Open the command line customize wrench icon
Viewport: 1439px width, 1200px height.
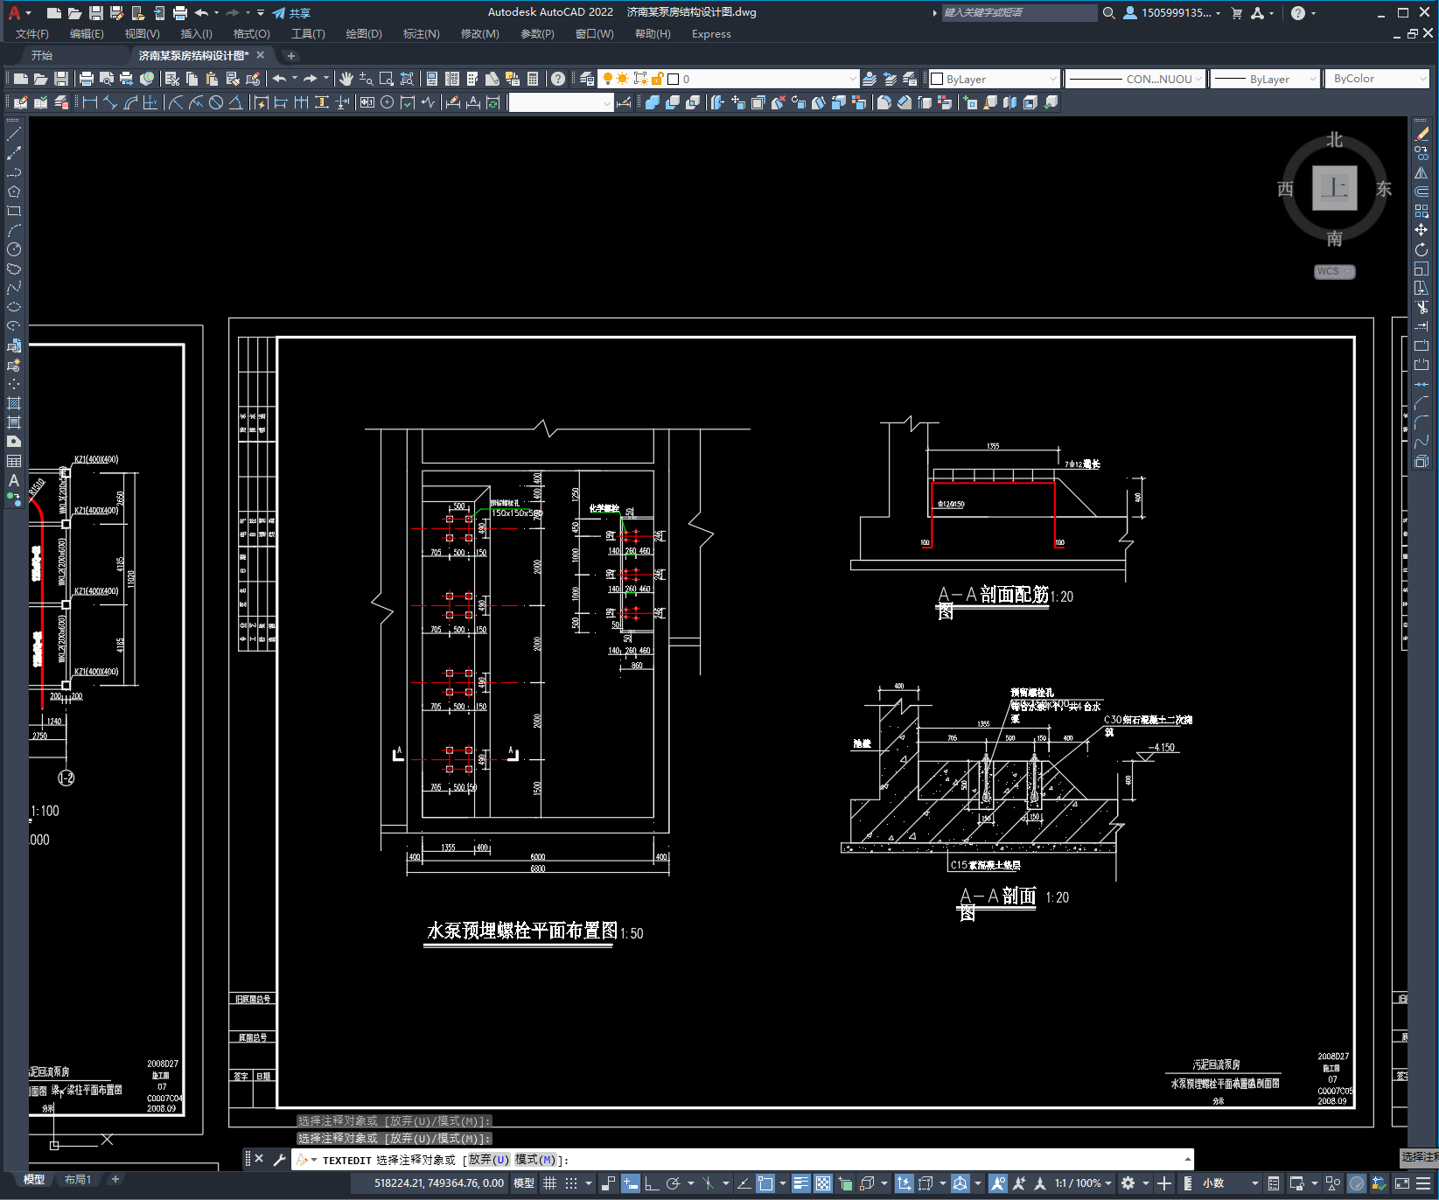280,1160
